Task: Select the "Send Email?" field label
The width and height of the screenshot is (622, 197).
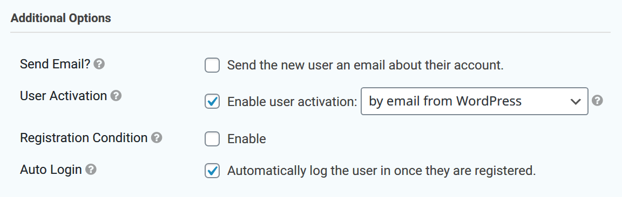Action: coord(55,64)
